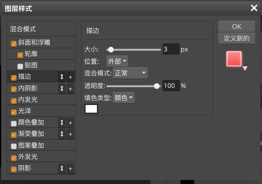Click the reorder arrows beside 渐变叠加
Image resolution: width=262 pixels, height=184 pixels.
click(62, 134)
